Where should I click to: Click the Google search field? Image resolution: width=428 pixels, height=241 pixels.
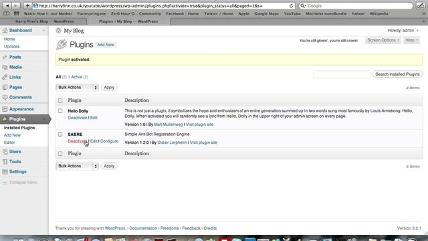click(356, 6)
